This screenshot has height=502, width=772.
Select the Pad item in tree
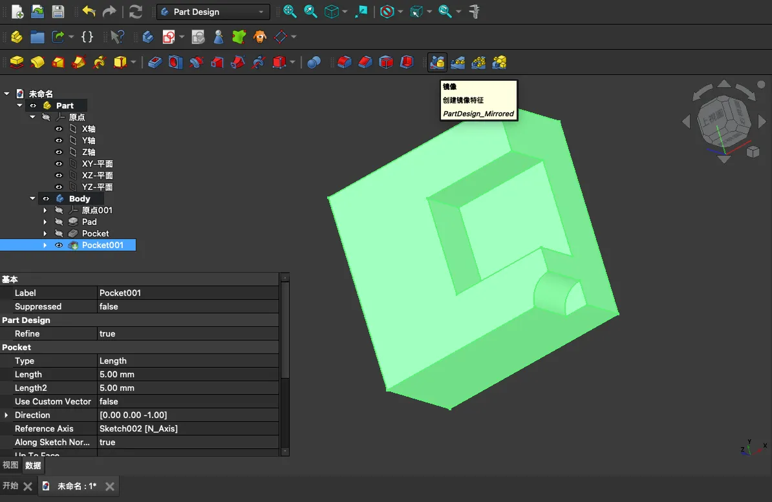pos(89,222)
